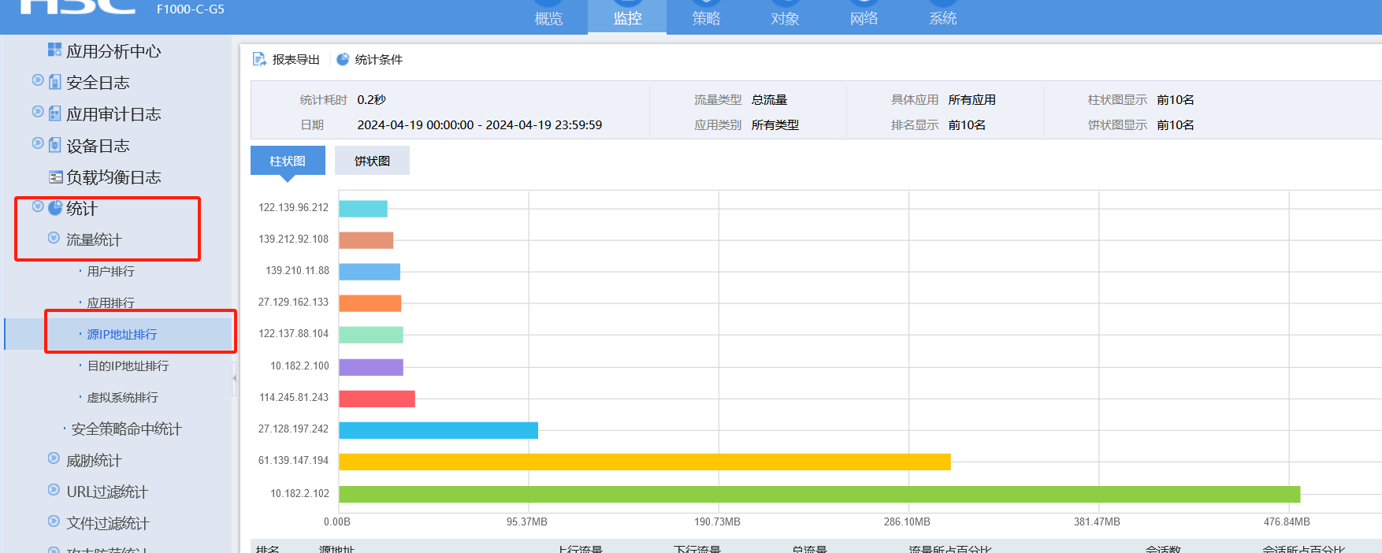The height and width of the screenshot is (553, 1382).
Task: Open the 应用分析中心 icon
Action: click(x=54, y=50)
